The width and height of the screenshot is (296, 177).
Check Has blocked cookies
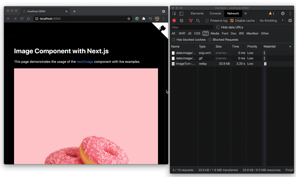[x=174, y=40]
